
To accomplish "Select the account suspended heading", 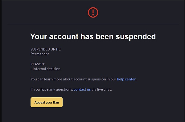I will (93, 37).
